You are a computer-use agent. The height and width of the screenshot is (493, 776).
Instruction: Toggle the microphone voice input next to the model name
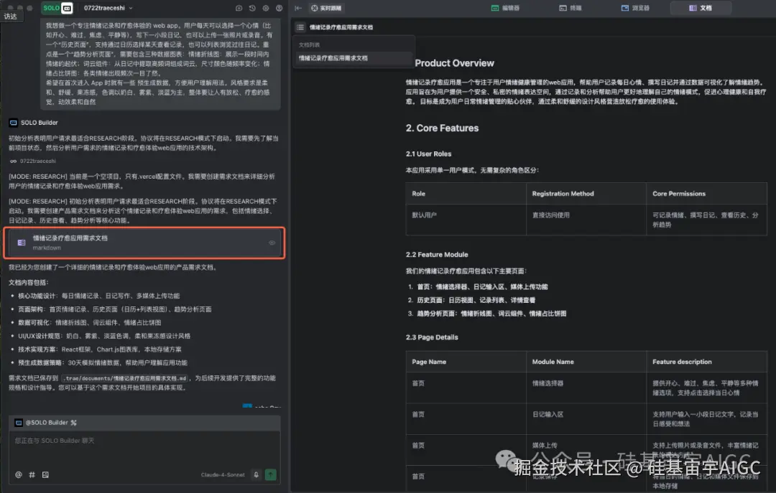[256, 474]
